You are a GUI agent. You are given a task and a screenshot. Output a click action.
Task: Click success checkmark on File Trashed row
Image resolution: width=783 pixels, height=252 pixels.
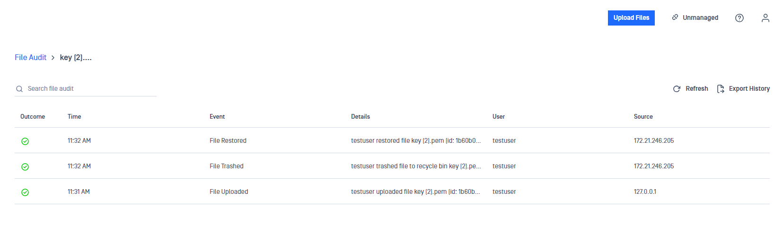click(x=25, y=166)
